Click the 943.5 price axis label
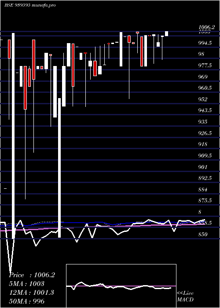The image size is (220, 308). coord(205,110)
